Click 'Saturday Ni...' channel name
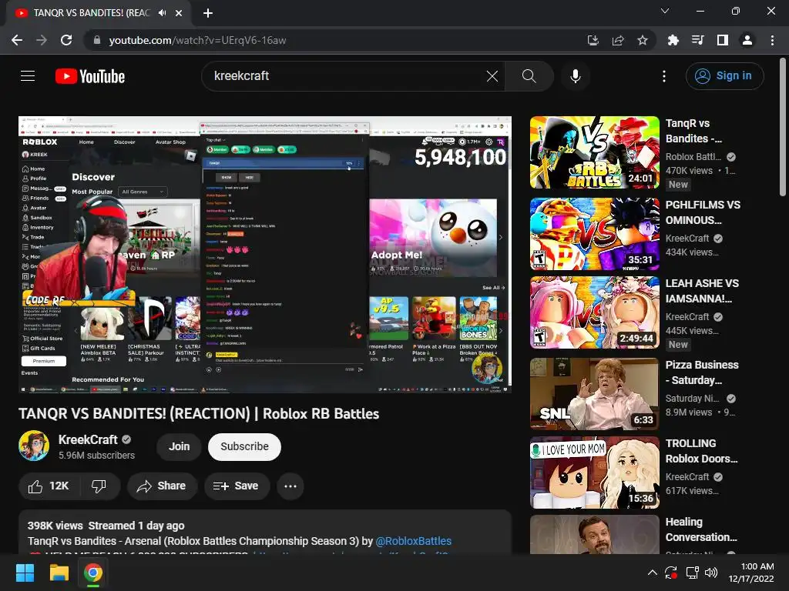Screen dimensions: 789x591 pyautogui.click(x=693, y=399)
